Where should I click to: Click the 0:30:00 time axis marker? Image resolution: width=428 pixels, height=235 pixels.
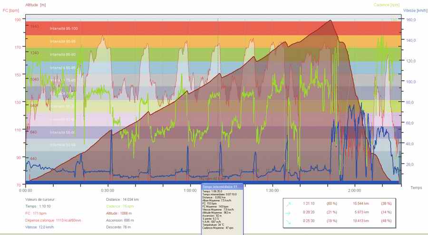coord(108,190)
